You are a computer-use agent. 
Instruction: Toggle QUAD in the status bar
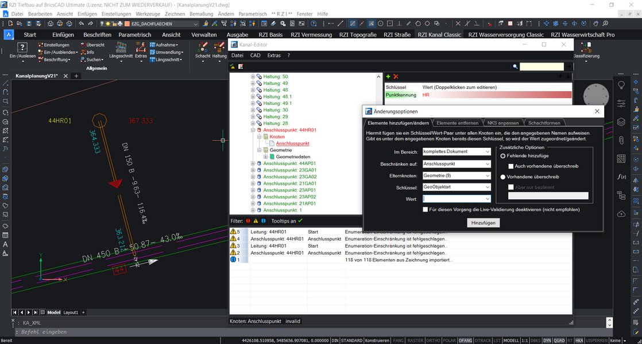click(x=559, y=341)
